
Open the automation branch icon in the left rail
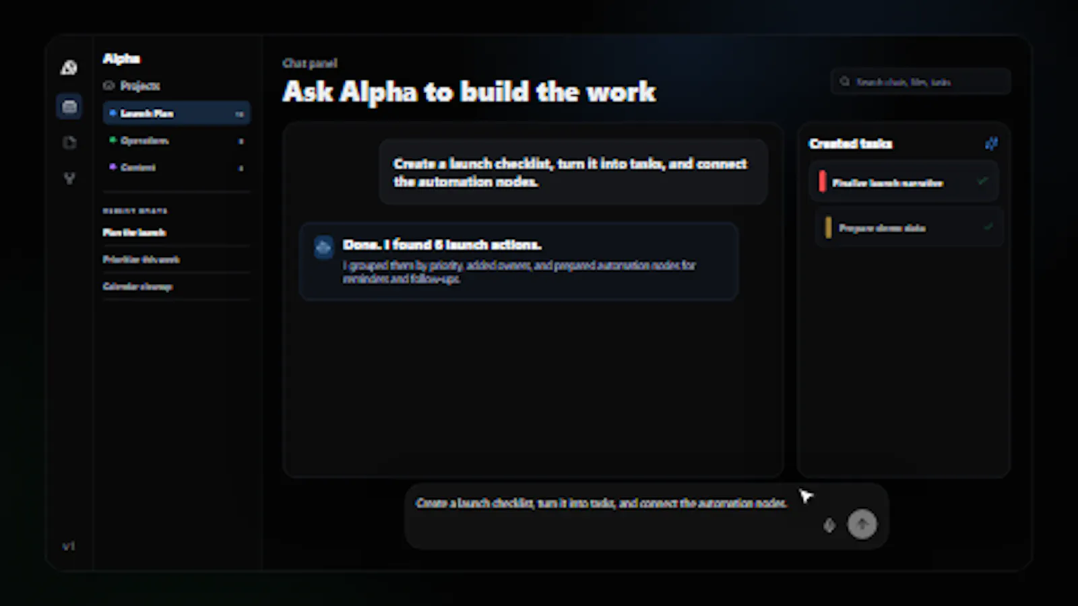(x=69, y=178)
